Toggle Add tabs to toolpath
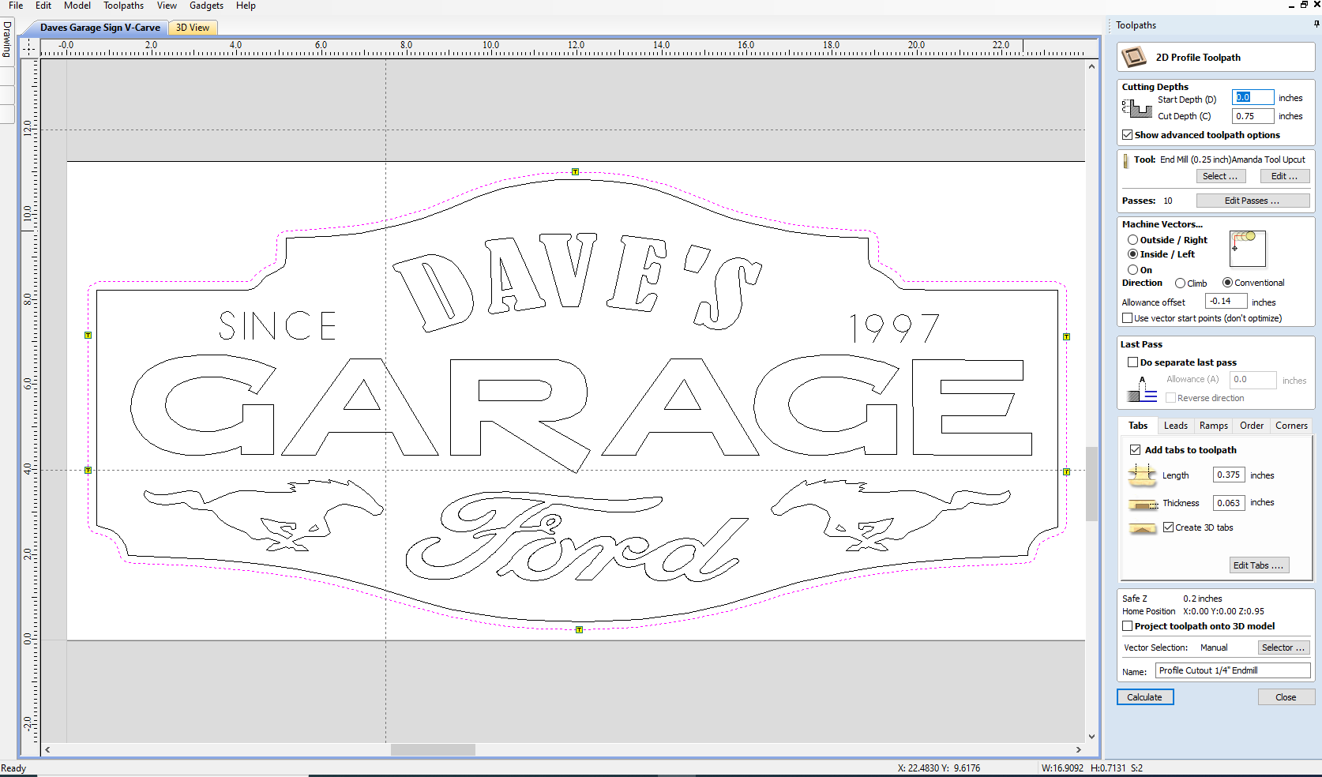 click(1136, 450)
